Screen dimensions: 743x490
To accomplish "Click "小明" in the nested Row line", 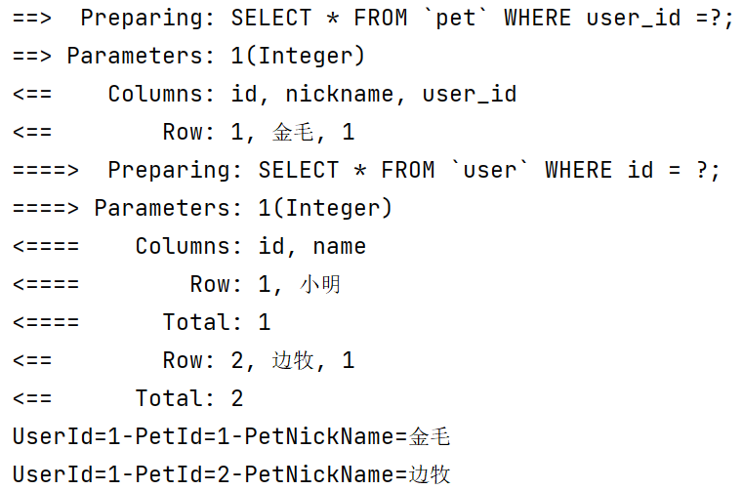I will point(320,284).
